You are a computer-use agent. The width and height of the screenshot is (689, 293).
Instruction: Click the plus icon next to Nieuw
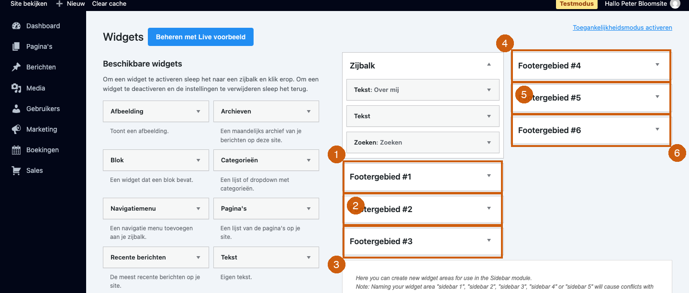[59, 4]
